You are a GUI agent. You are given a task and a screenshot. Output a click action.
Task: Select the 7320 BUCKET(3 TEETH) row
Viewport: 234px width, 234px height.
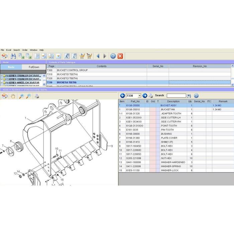point(138,78)
